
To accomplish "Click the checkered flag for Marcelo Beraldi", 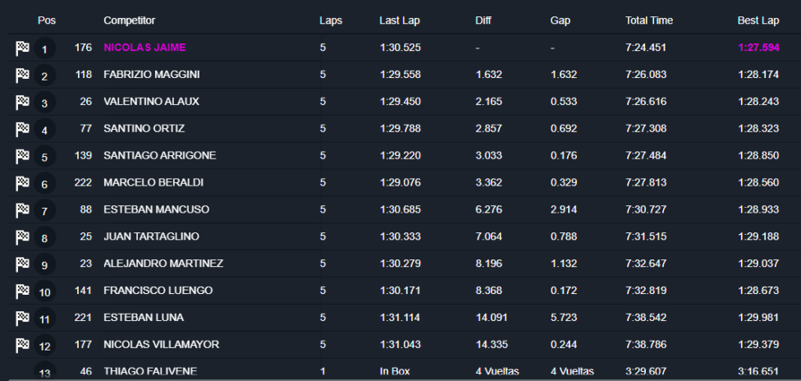I will pyautogui.click(x=22, y=183).
